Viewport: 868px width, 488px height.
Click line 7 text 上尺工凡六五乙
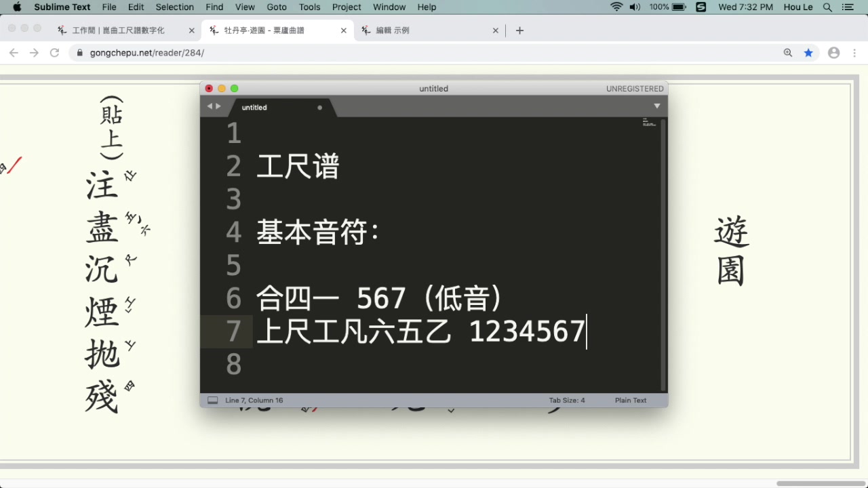click(353, 331)
